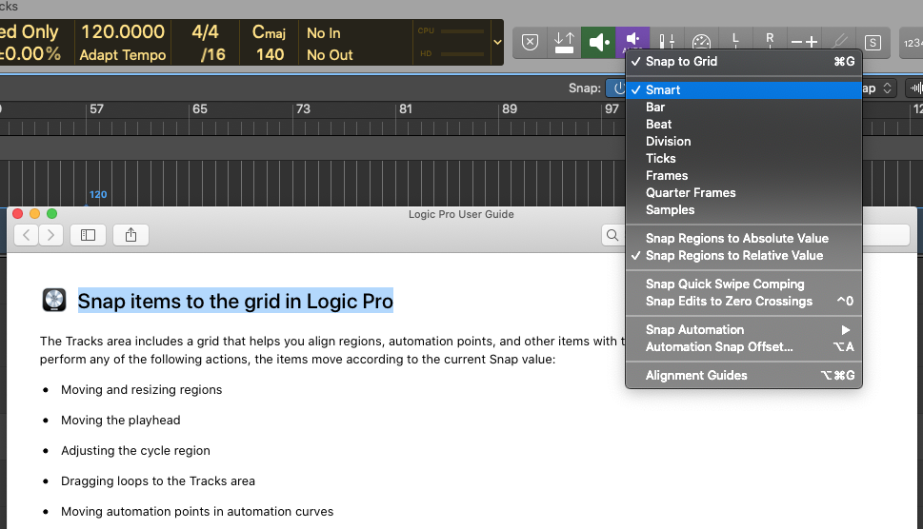The image size is (923, 529).
Task: Click bar 57 on the ruler
Action: pyautogui.click(x=96, y=108)
